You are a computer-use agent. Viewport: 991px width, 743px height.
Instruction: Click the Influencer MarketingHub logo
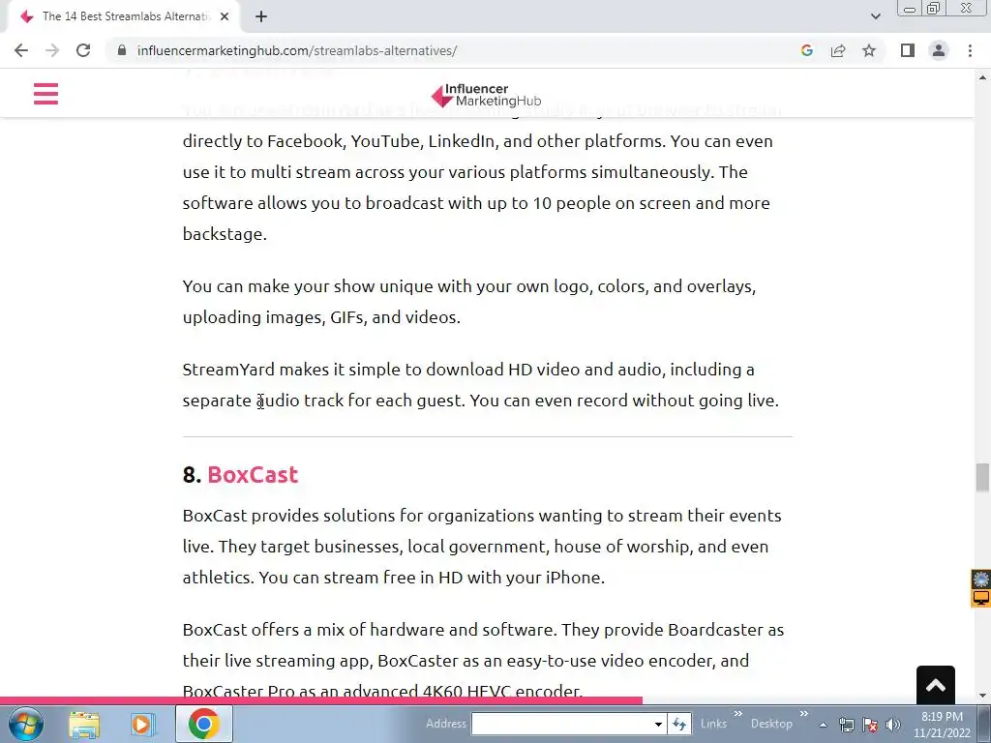[486, 96]
